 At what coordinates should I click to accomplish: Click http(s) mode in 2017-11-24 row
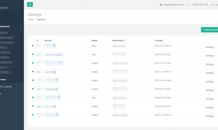point(95,63)
